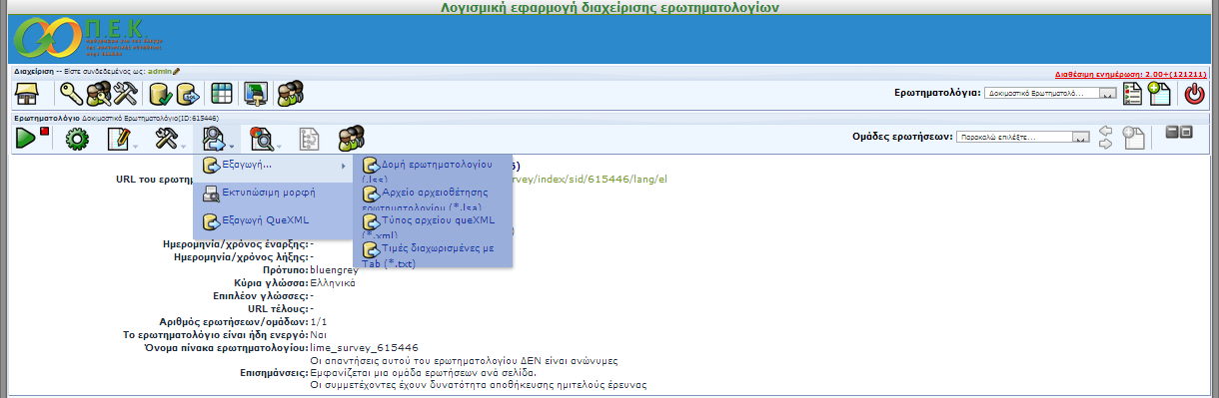Image resolution: width=1219 pixels, height=398 pixels.
Task: Create a new survey icon
Action: tap(1159, 94)
